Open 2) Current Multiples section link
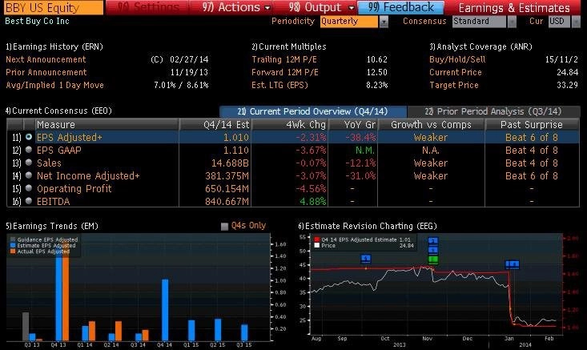Screen dimensions: 587x350 288,46
